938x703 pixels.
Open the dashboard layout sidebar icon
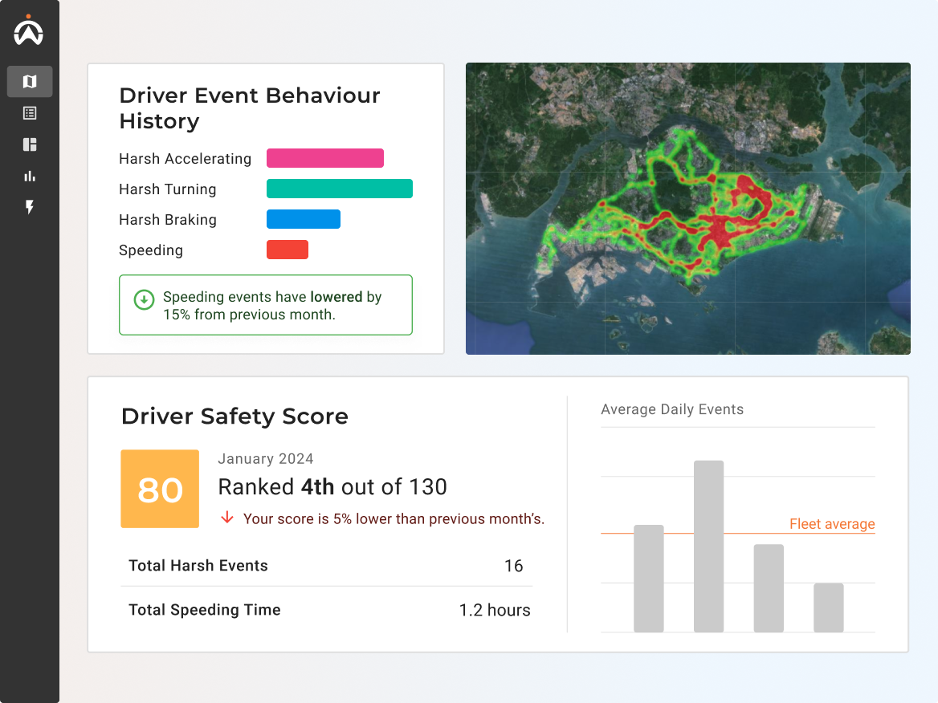30,144
